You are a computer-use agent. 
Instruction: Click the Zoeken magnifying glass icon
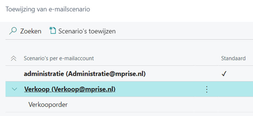coord(13,31)
